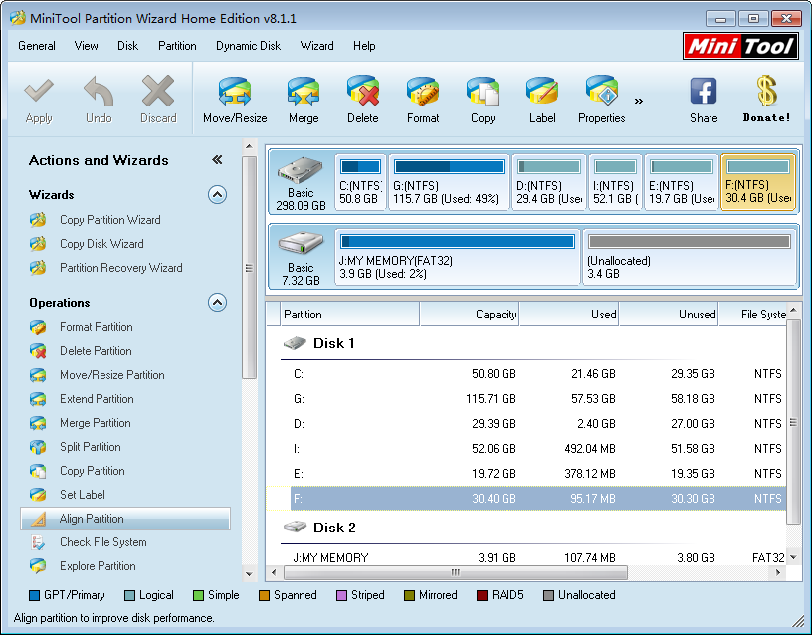Screen dimensions: 812x635
Task: Sort by the Partition column header
Action: tap(350, 315)
